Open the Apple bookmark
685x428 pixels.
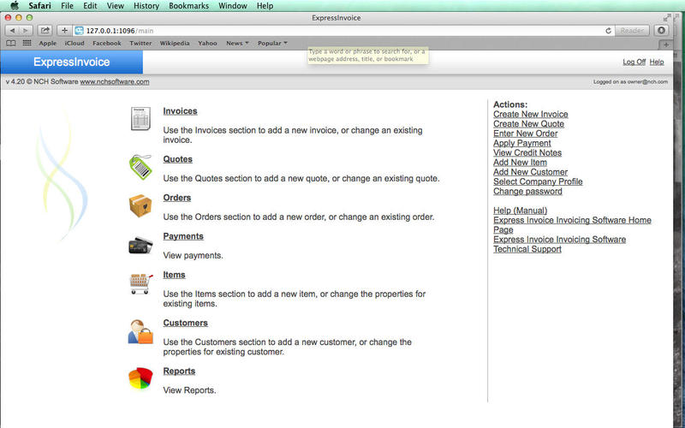coord(48,44)
